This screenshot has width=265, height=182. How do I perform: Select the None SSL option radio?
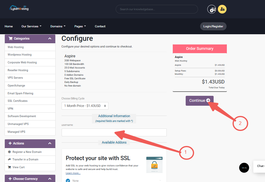(x=68, y=180)
